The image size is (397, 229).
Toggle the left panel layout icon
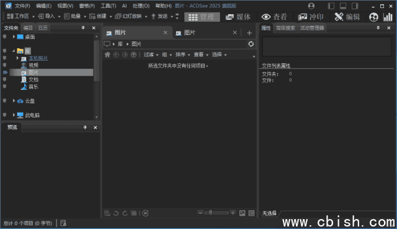click(x=331, y=6)
